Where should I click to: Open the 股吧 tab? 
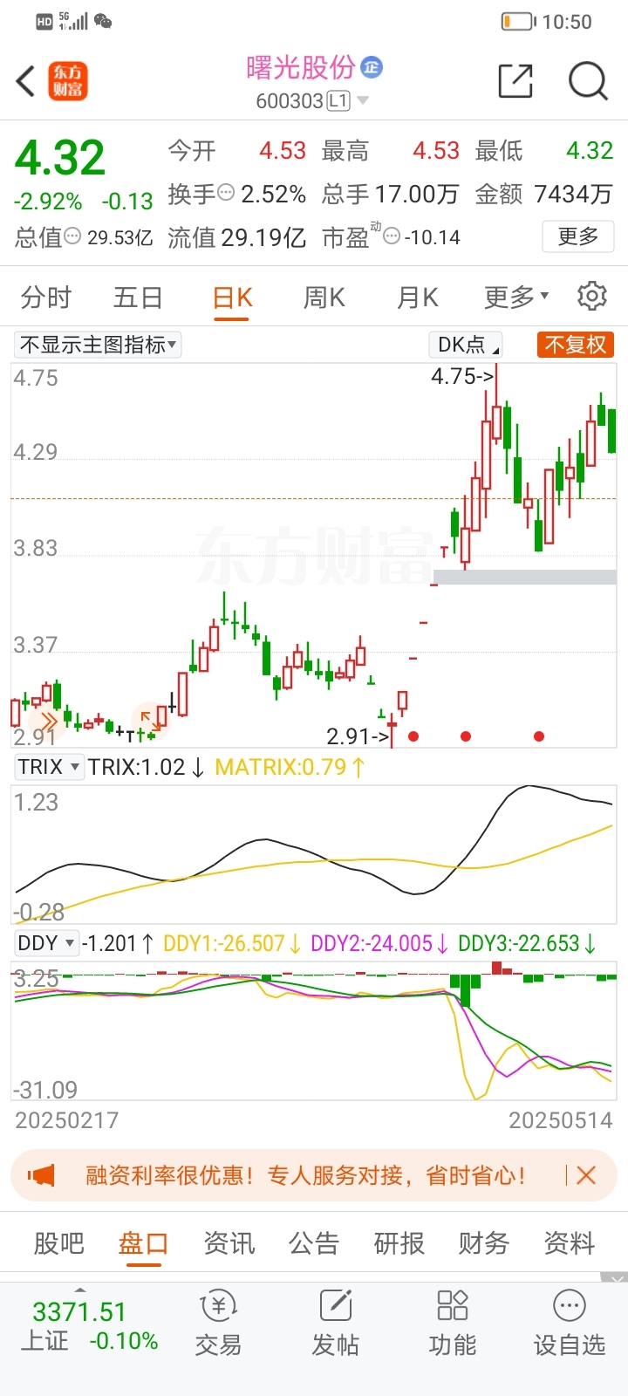click(x=58, y=1242)
